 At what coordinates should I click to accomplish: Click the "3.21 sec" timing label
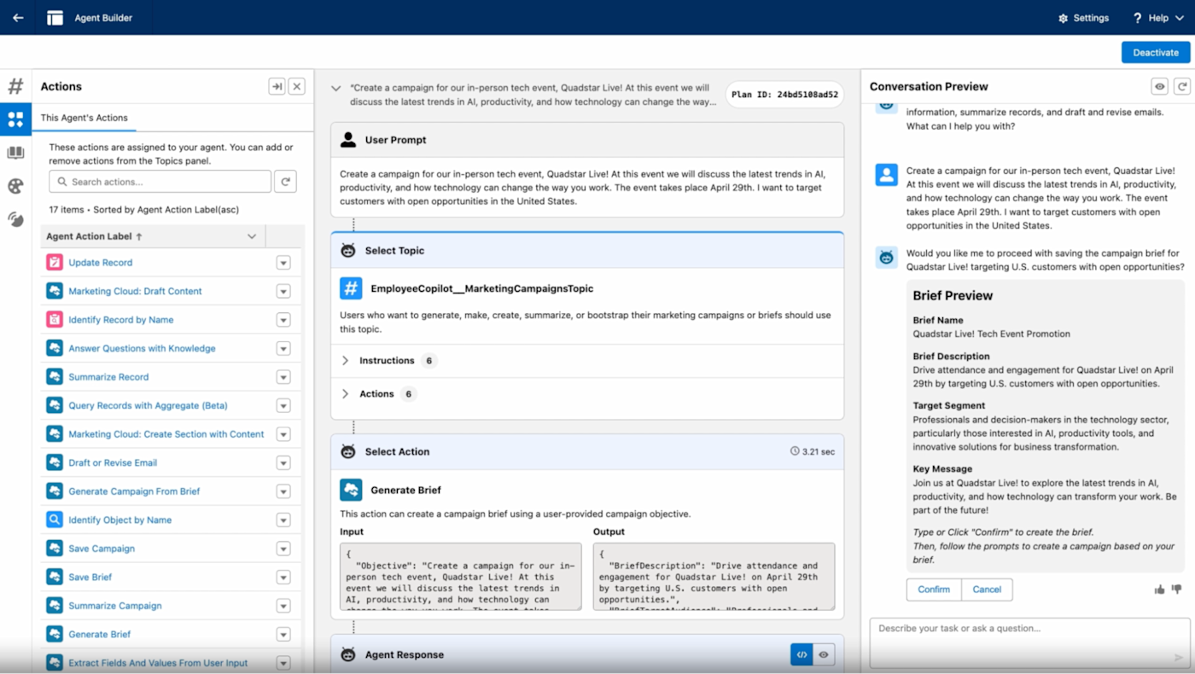coord(813,451)
